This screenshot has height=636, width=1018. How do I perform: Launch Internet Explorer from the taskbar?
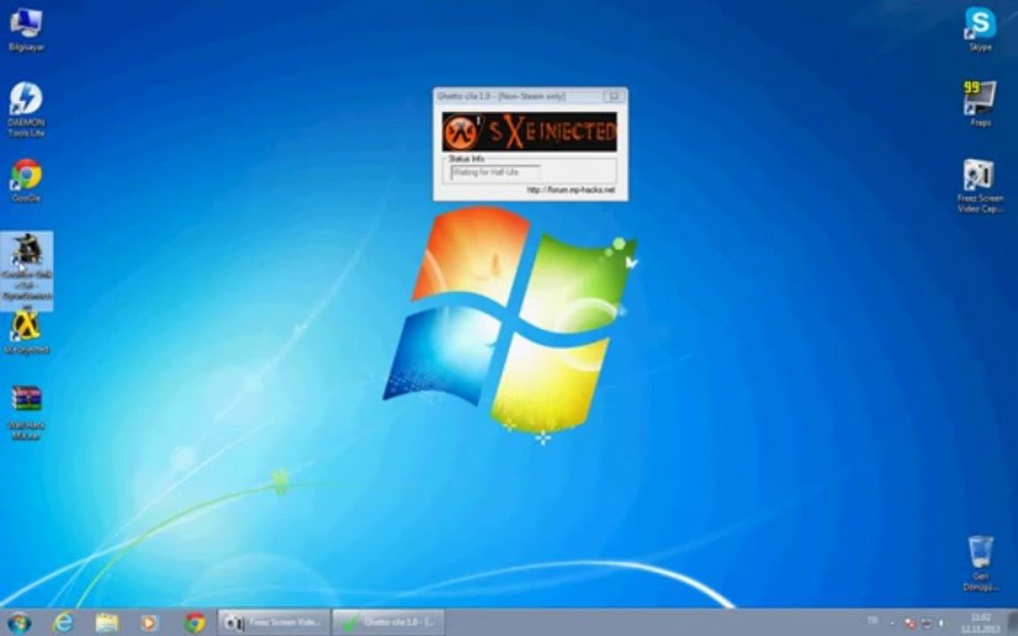click(63, 623)
